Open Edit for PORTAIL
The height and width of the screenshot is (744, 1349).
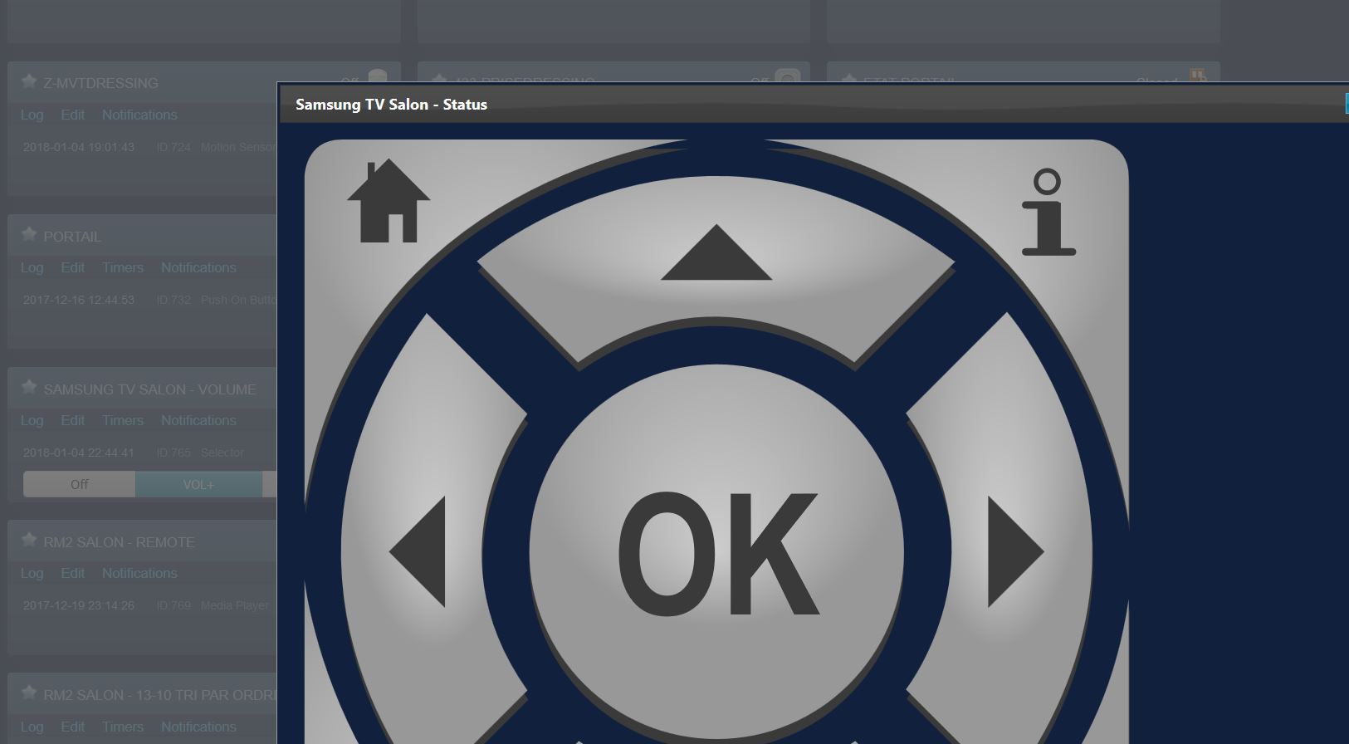click(72, 267)
